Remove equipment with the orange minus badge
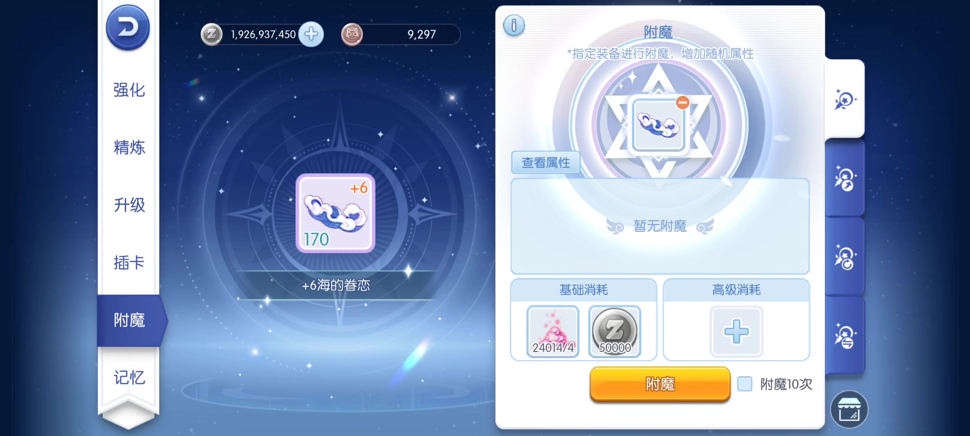This screenshot has height=436, width=970. pyautogui.click(x=682, y=103)
